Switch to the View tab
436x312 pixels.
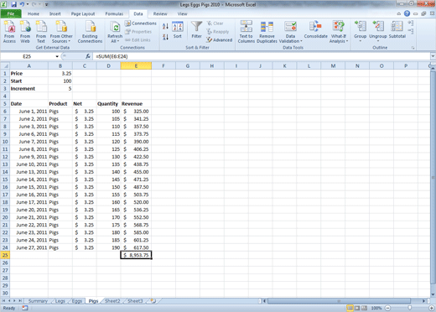click(182, 13)
